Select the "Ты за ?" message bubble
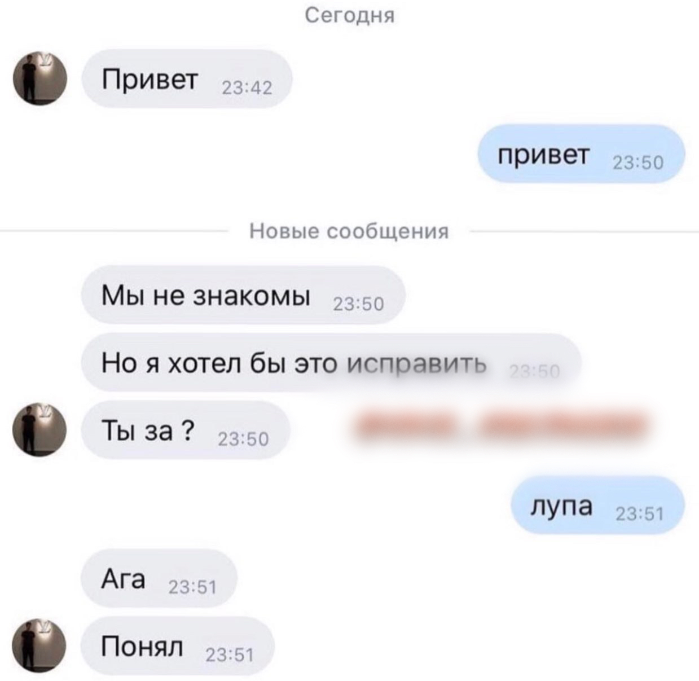The image size is (699, 681). (186, 430)
